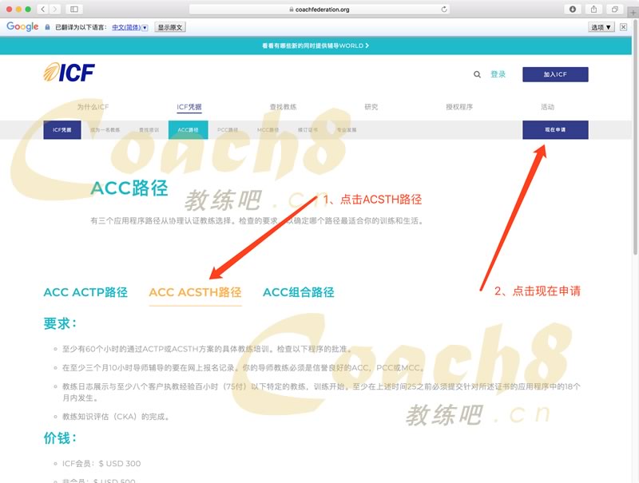The image size is (639, 483).
Task: Expand the 选项 options dropdown
Action: (x=601, y=26)
